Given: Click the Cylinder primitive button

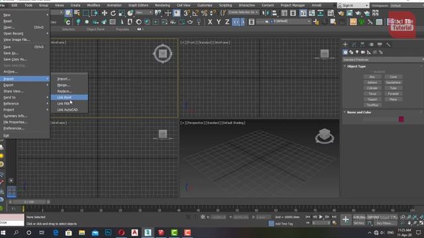Looking at the screenshot, I should click(x=372, y=88).
